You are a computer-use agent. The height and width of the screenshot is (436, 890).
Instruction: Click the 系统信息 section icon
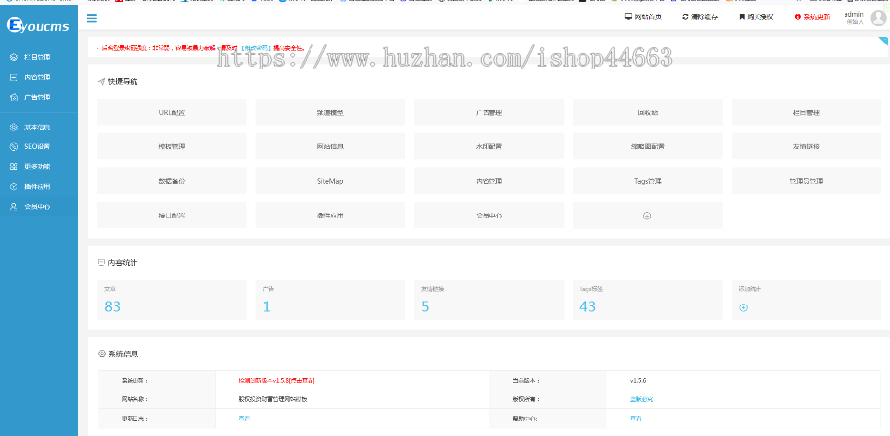point(102,354)
